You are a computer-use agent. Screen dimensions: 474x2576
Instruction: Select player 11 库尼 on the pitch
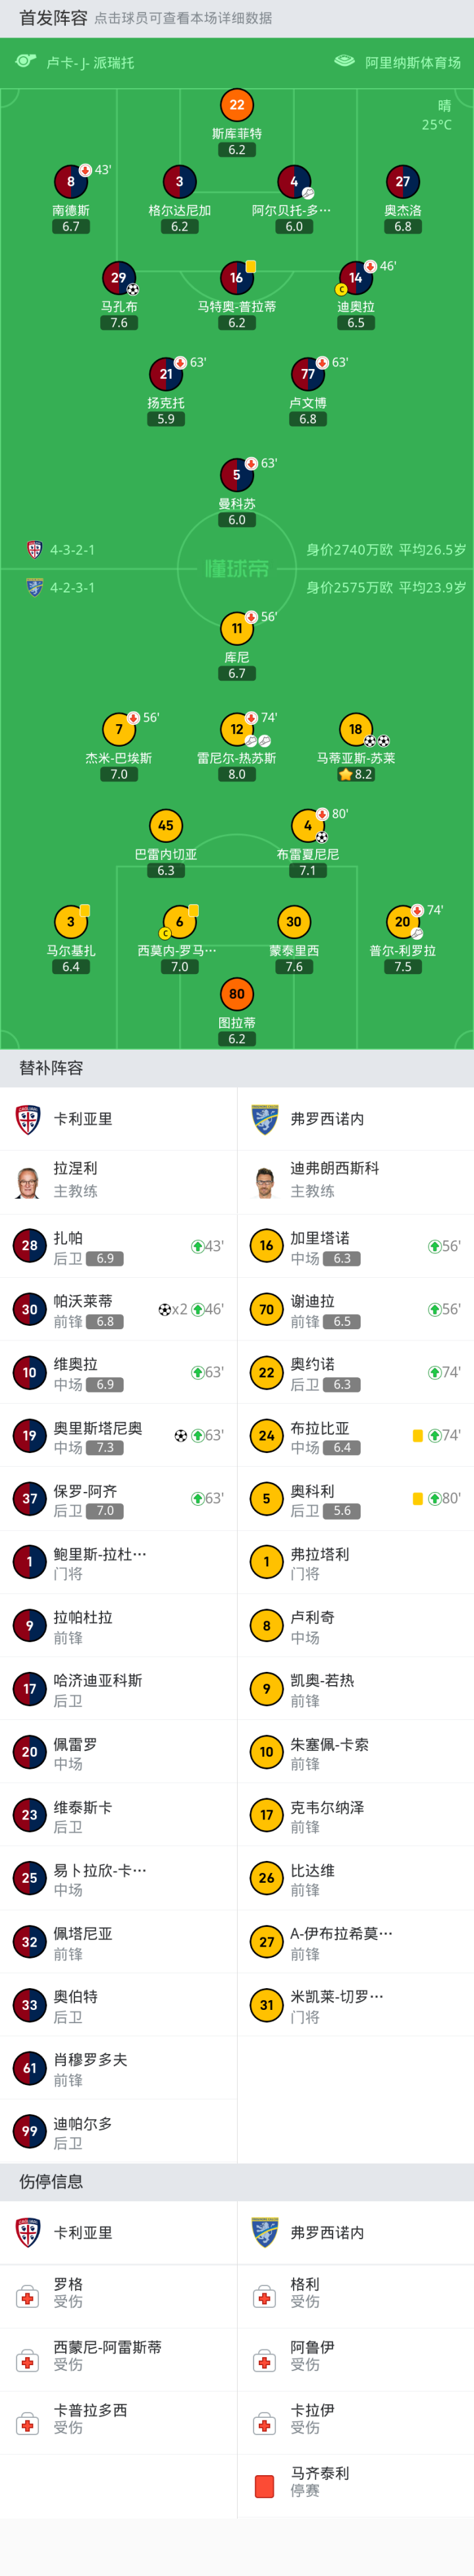pyautogui.click(x=237, y=629)
